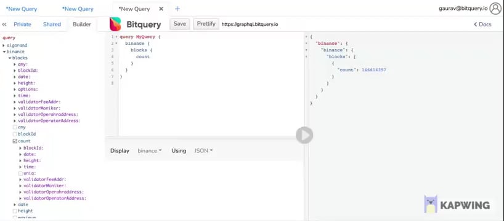504x221 pixels.
Task: Open the Display binance dropdown
Action: coord(150,150)
